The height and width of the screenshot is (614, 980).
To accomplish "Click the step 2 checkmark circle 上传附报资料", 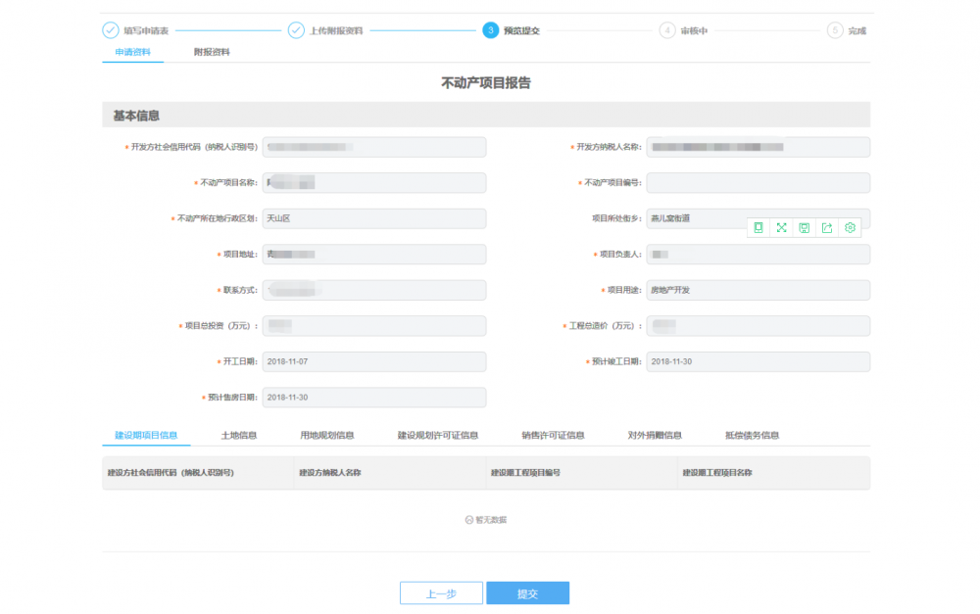I will pos(296,30).
